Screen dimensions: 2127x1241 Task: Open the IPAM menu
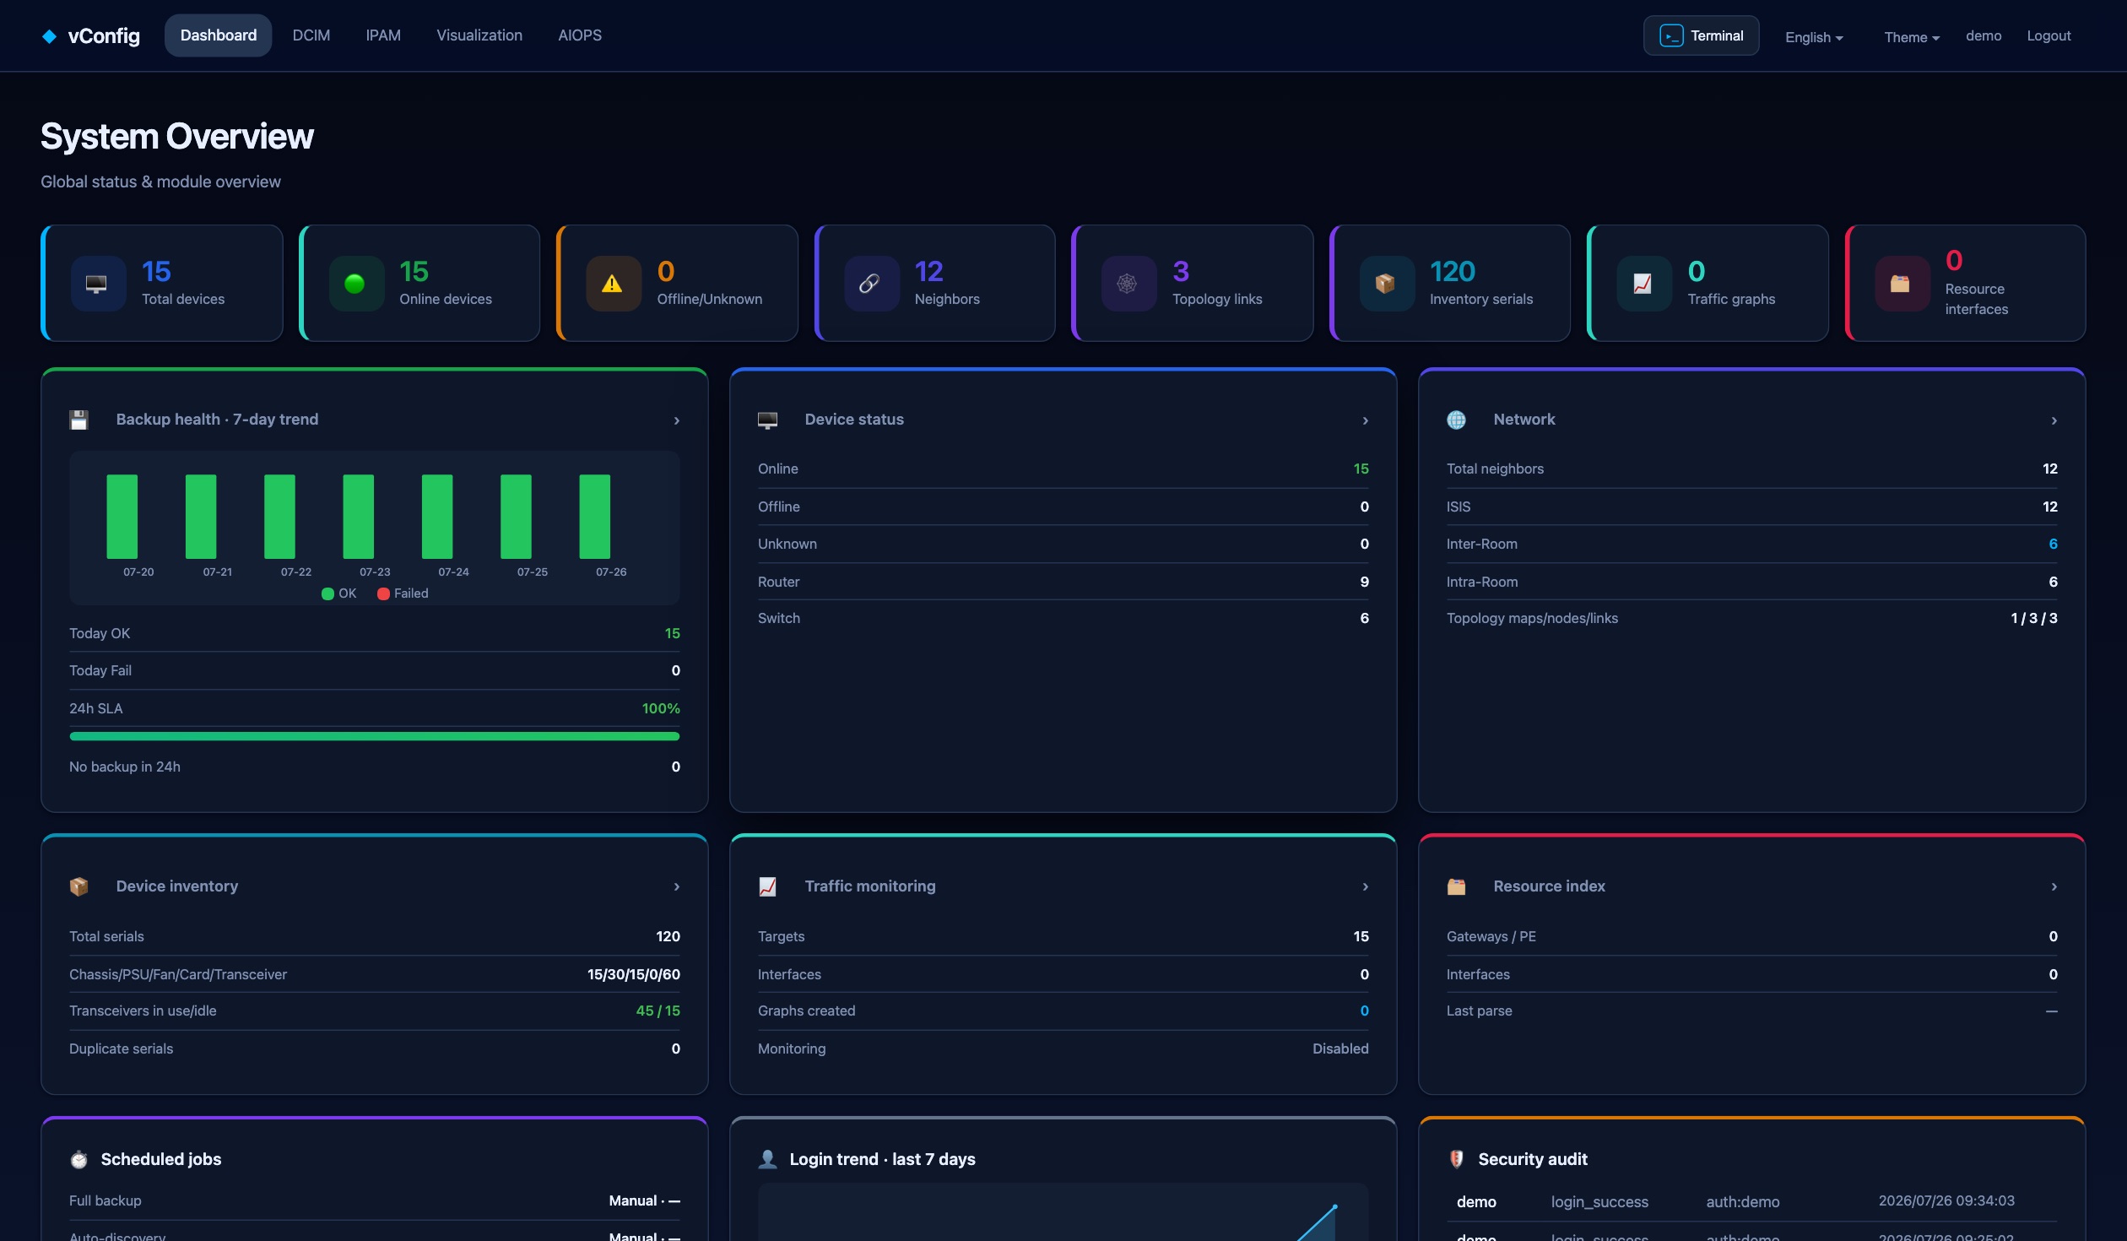(x=383, y=35)
